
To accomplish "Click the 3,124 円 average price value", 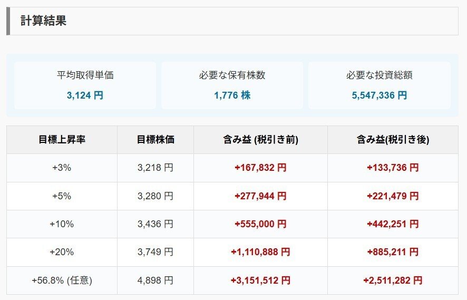I will (x=85, y=95).
